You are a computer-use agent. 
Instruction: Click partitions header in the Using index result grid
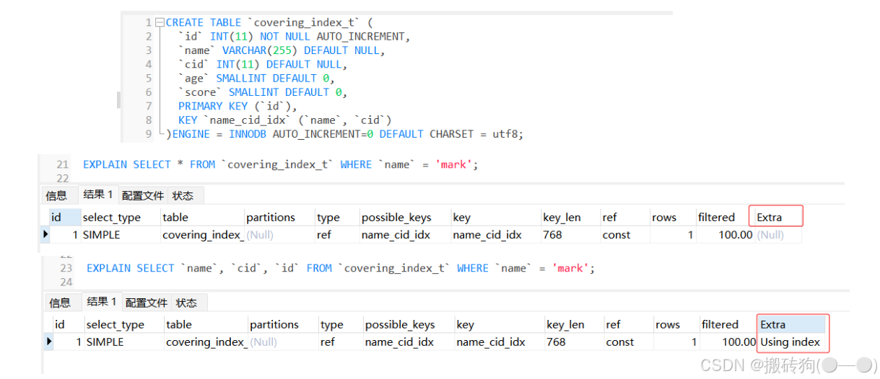click(x=282, y=324)
